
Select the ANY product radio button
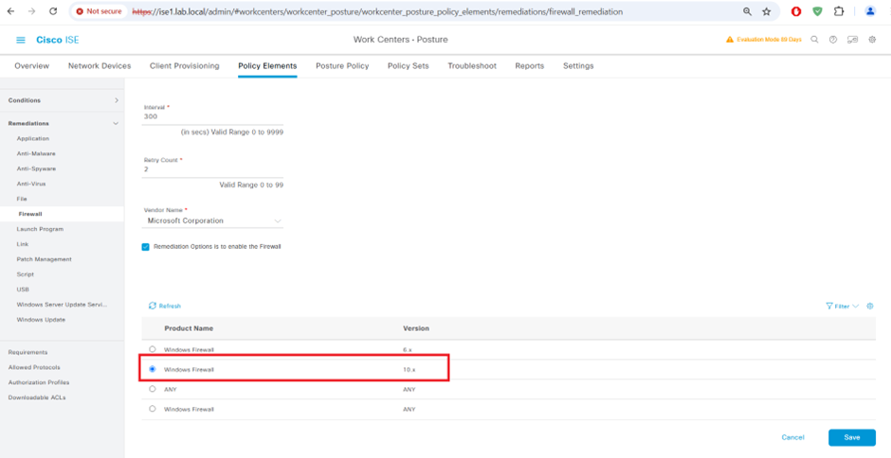[x=152, y=389]
